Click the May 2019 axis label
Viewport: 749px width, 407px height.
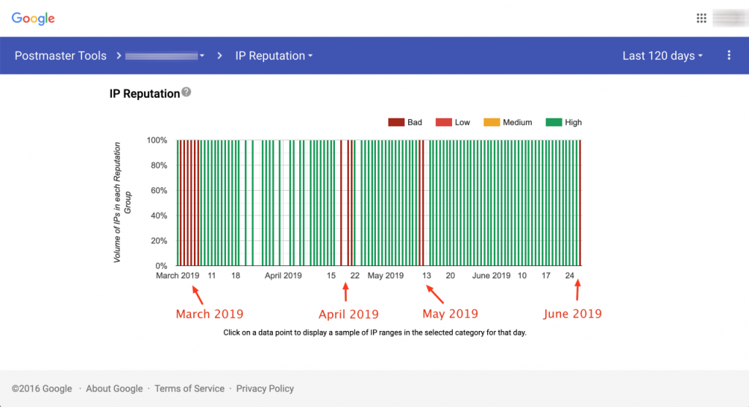385,275
